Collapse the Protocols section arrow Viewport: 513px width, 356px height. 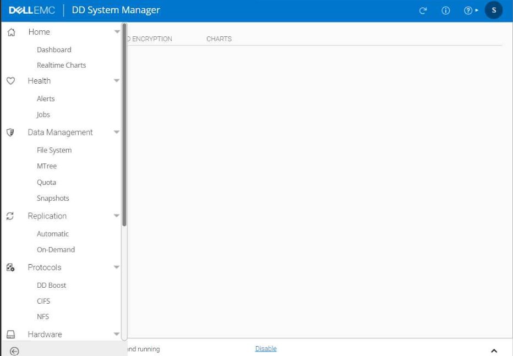point(117,267)
